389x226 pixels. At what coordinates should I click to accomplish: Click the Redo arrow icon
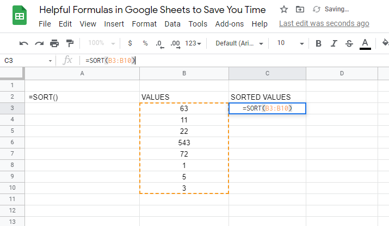[x=39, y=43]
